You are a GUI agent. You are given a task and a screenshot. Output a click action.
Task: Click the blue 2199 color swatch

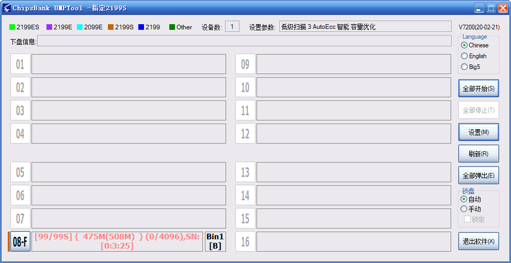click(141, 27)
